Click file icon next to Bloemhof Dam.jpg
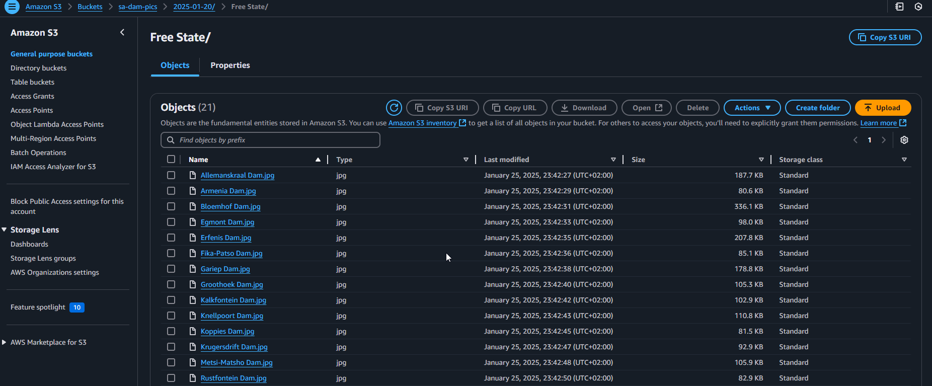The height and width of the screenshot is (386, 932). click(x=192, y=206)
